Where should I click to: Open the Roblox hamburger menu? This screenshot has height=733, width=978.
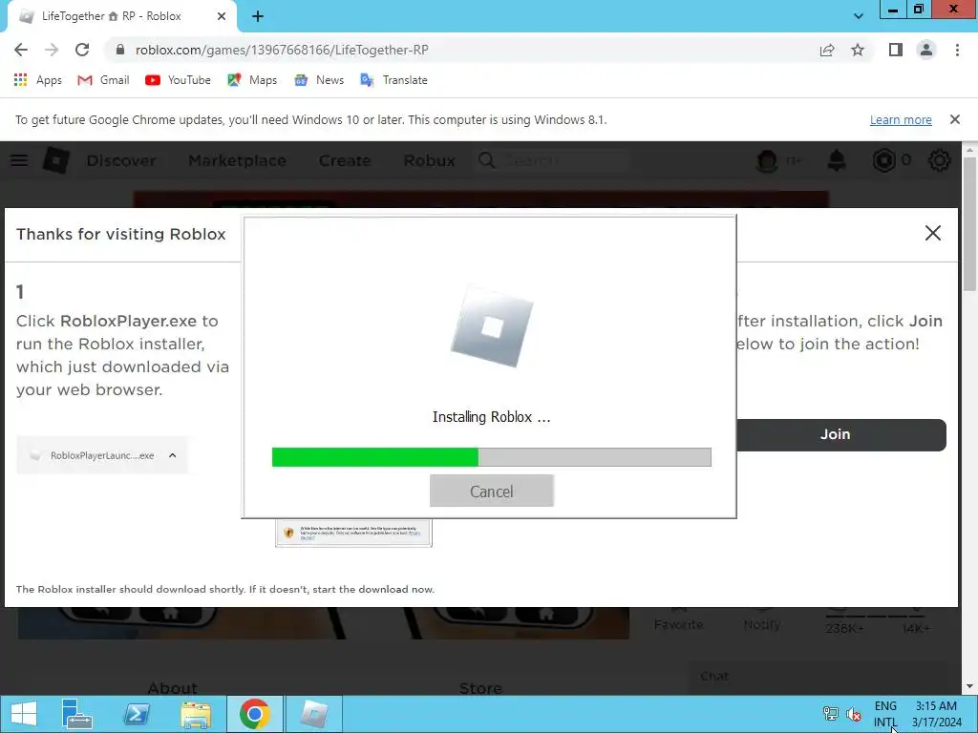[x=19, y=160]
